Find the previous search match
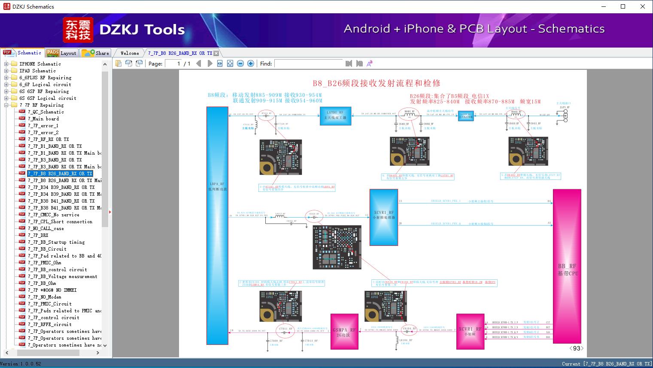 pyautogui.click(x=349, y=63)
